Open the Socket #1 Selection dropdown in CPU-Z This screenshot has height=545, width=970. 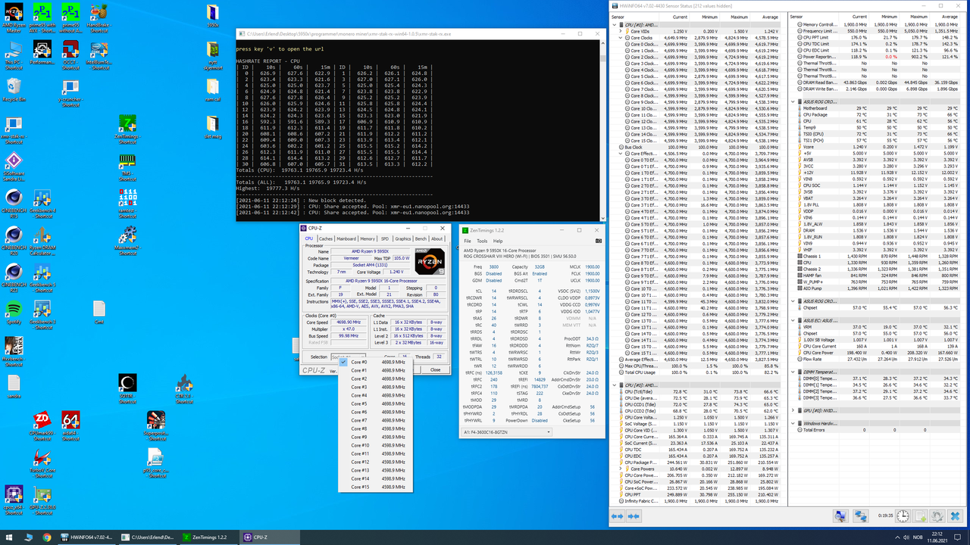[x=362, y=356]
